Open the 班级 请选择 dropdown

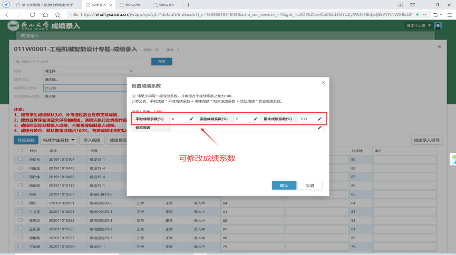pos(88,71)
